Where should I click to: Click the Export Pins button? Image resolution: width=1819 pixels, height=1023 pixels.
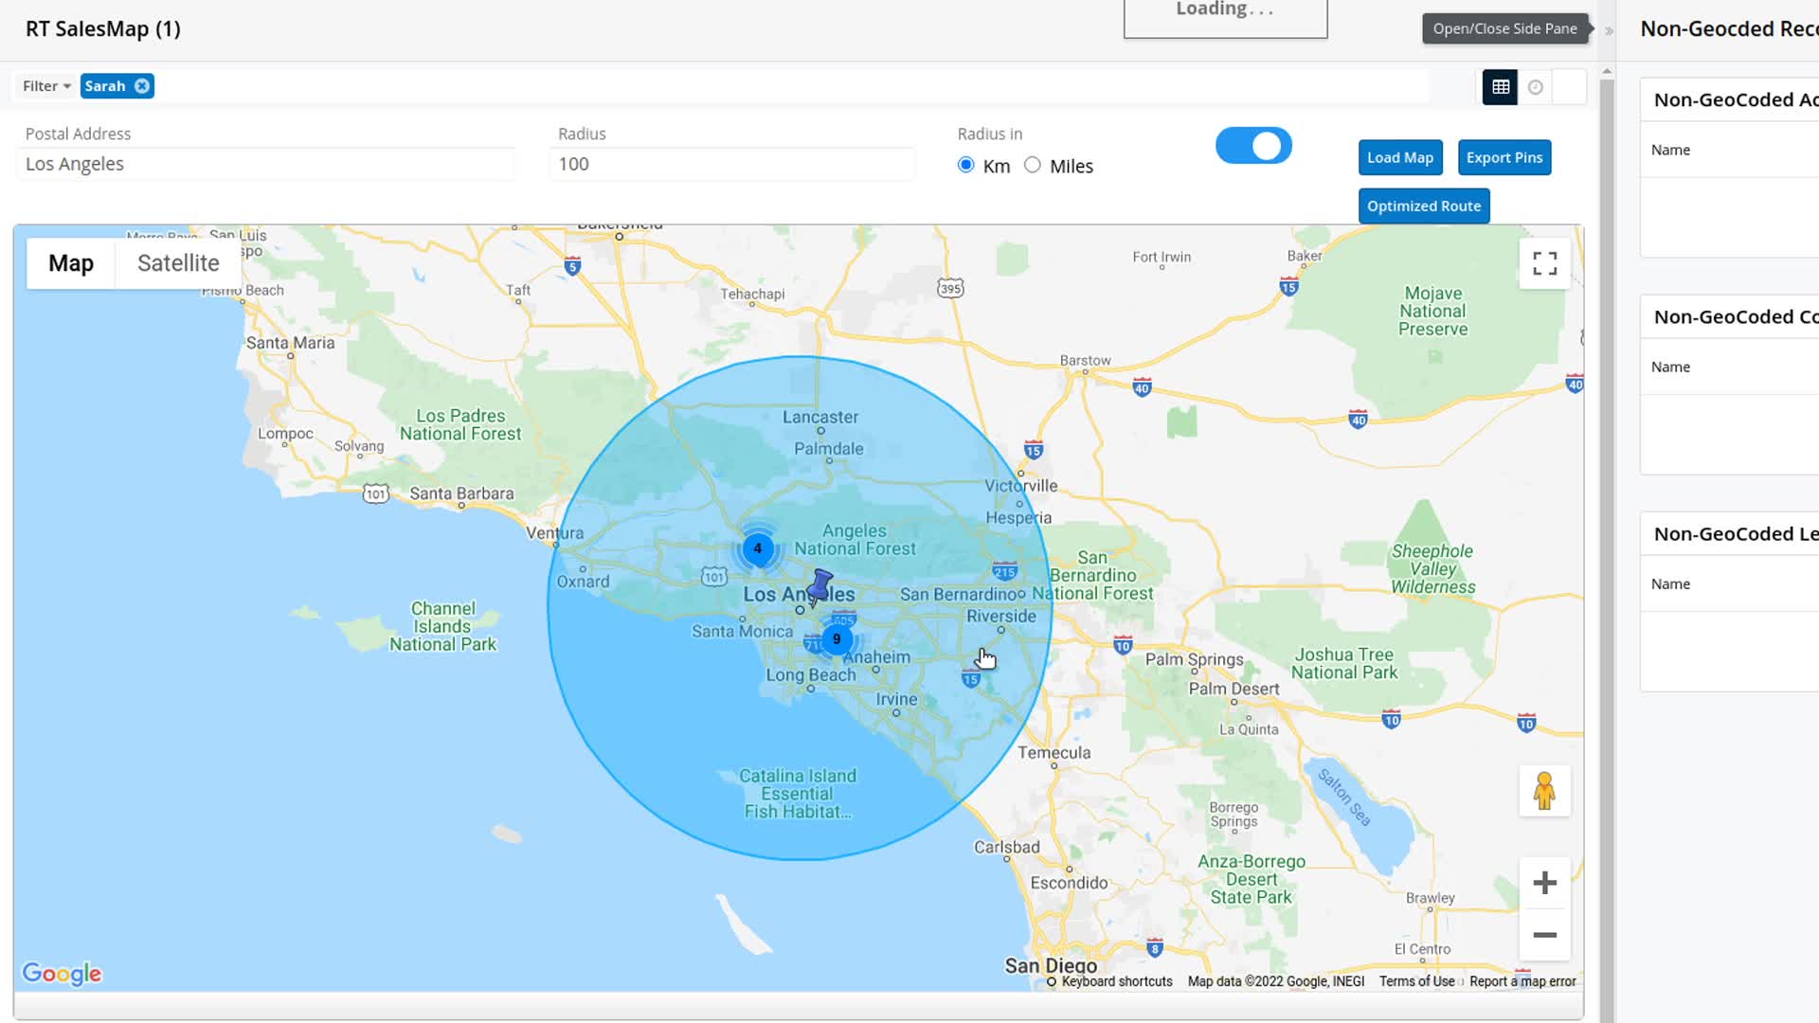pyautogui.click(x=1504, y=157)
